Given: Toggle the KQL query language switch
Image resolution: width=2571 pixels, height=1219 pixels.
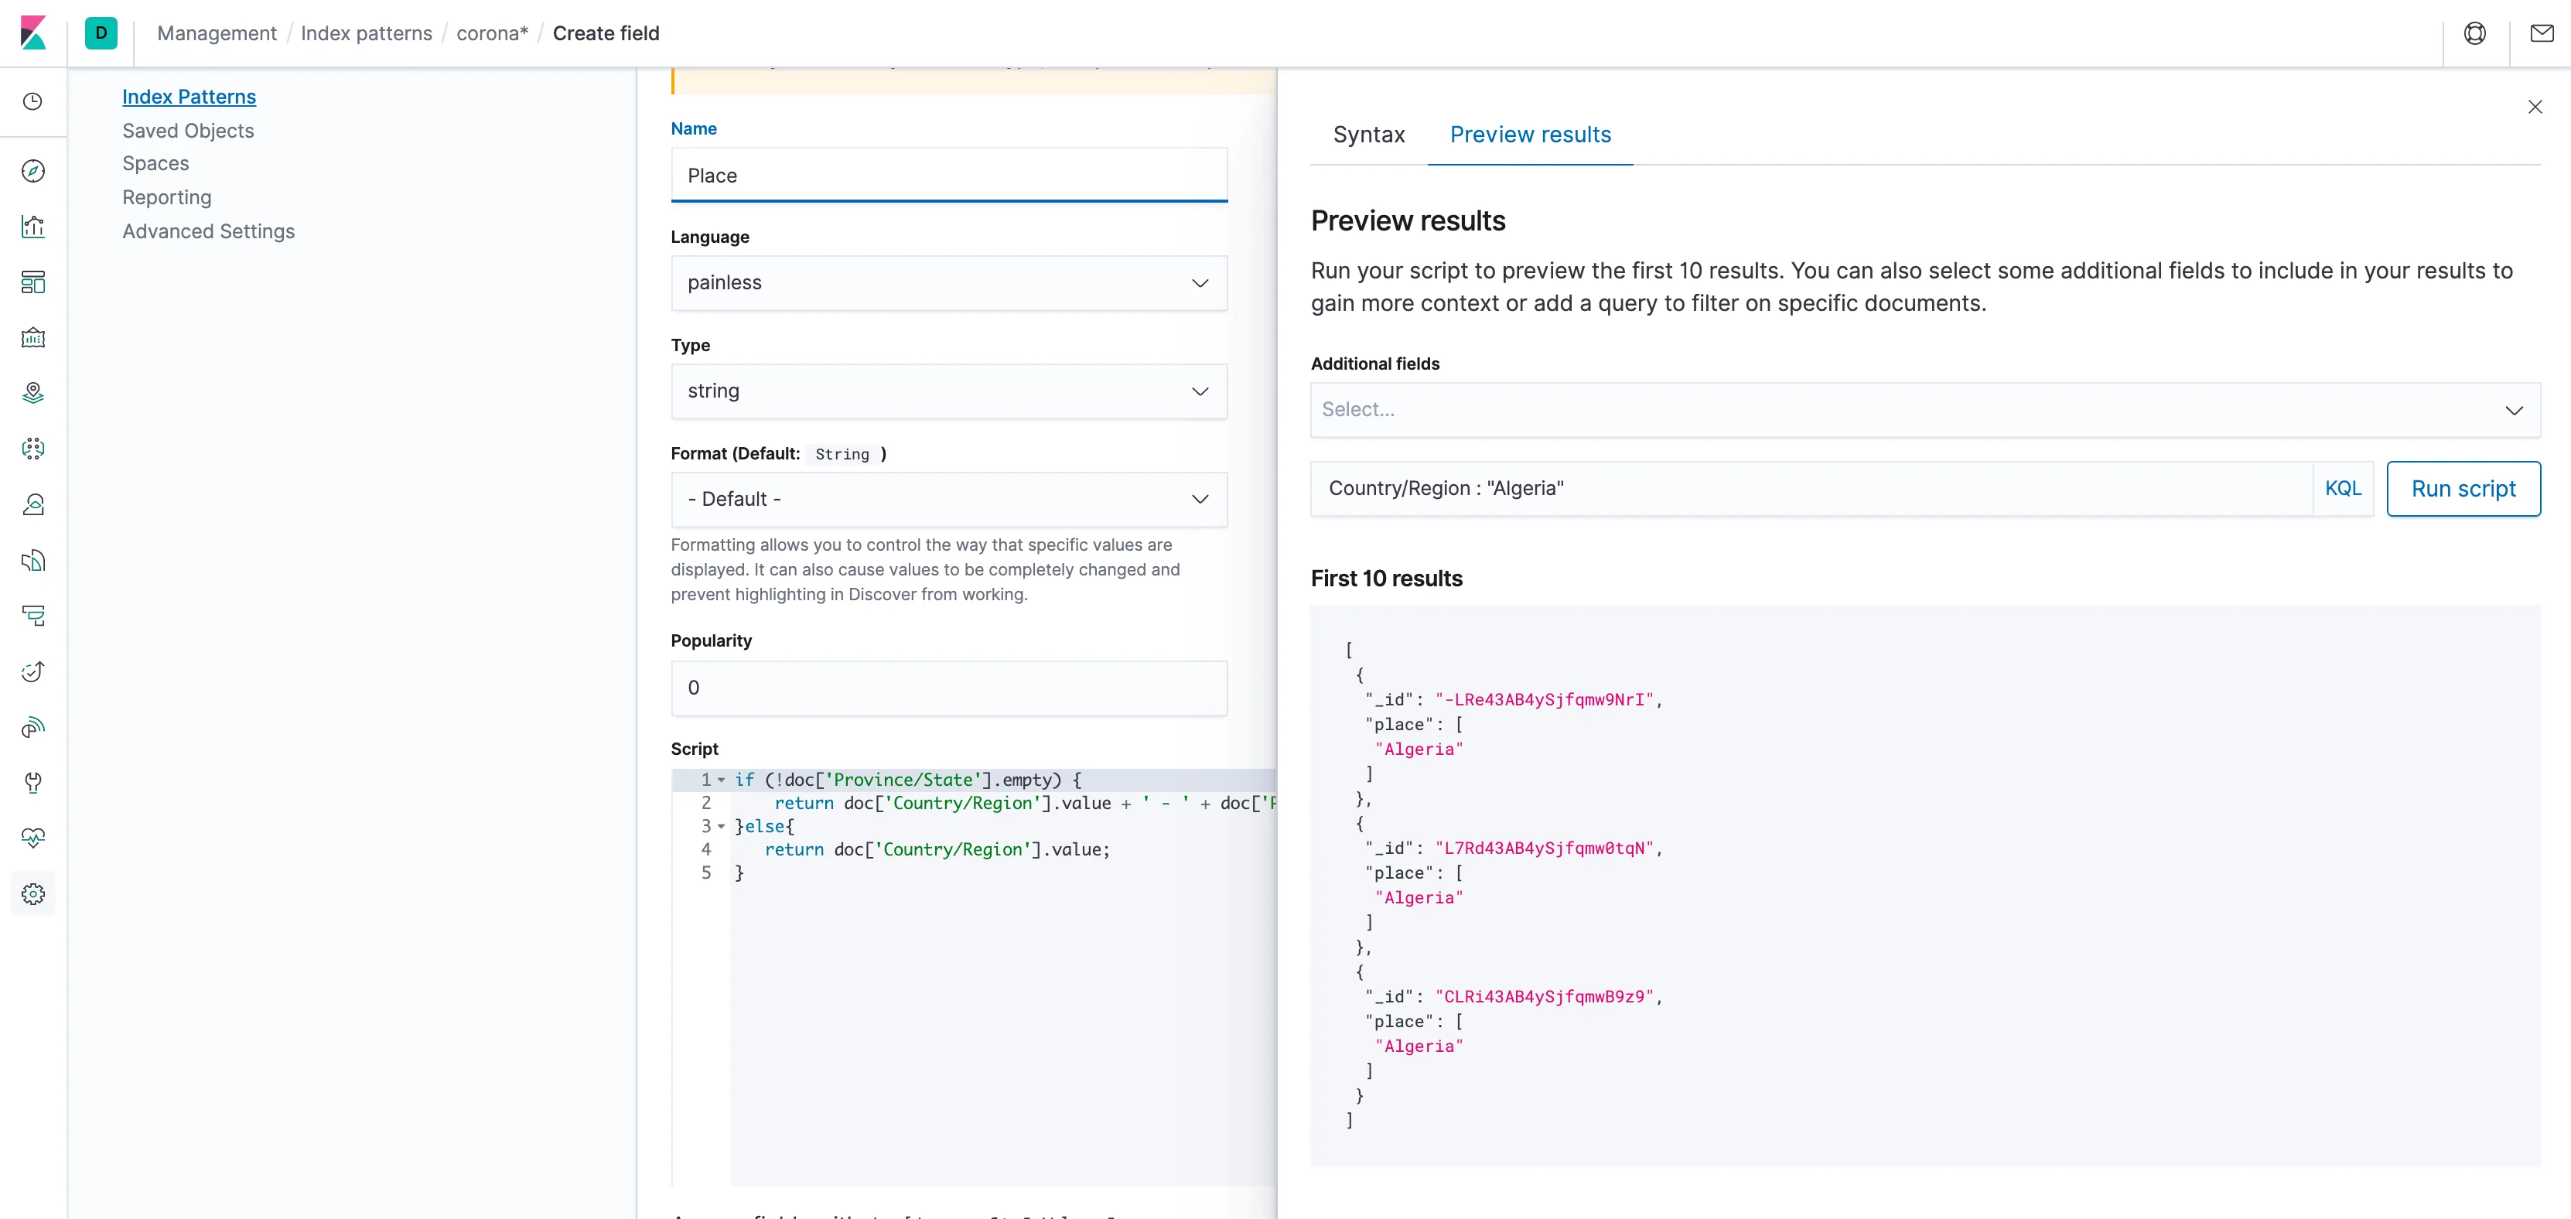Looking at the screenshot, I should [2343, 488].
